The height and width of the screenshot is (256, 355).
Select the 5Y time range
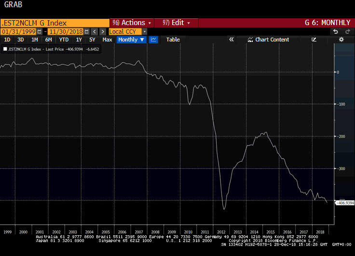point(92,40)
